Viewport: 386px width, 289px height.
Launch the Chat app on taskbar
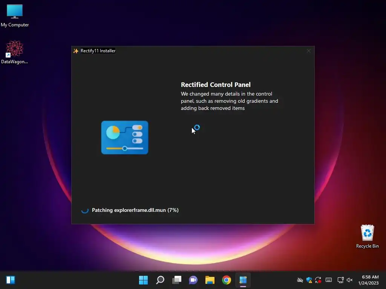[193, 280]
